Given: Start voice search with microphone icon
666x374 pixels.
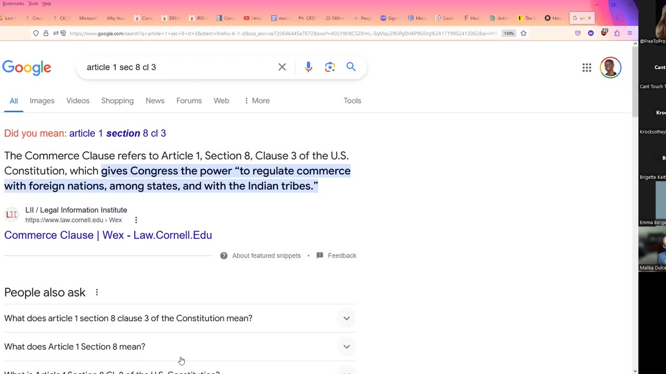Looking at the screenshot, I should (x=309, y=67).
